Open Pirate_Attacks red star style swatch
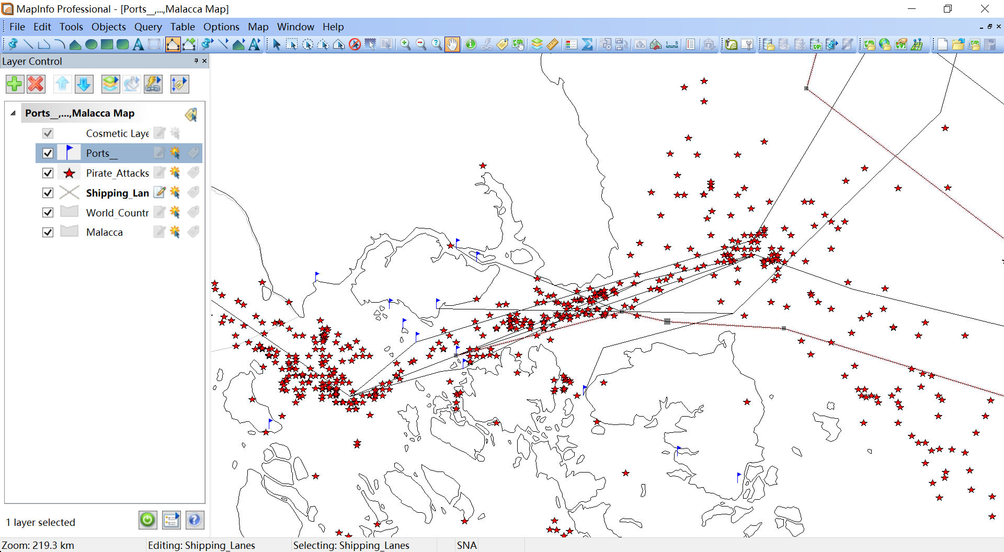The width and height of the screenshot is (1004, 552). [x=69, y=173]
